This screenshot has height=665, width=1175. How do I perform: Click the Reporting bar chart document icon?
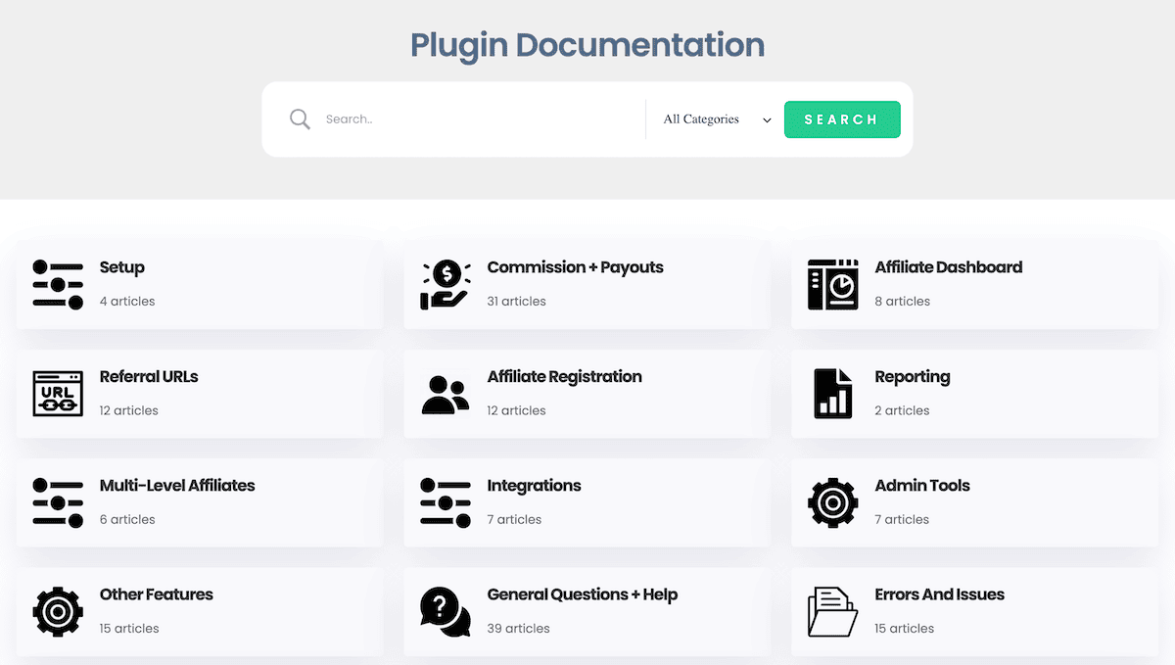point(833,394)
